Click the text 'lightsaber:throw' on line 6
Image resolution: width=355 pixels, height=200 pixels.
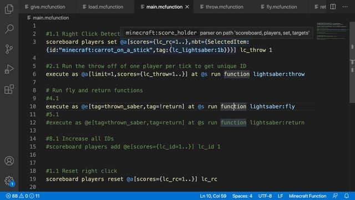tap(278, 74)
